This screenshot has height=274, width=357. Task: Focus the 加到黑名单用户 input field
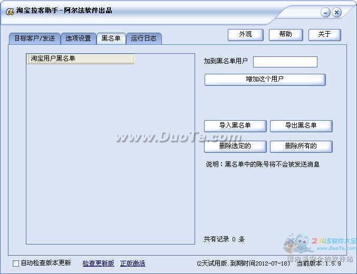[x=285, y=62]
